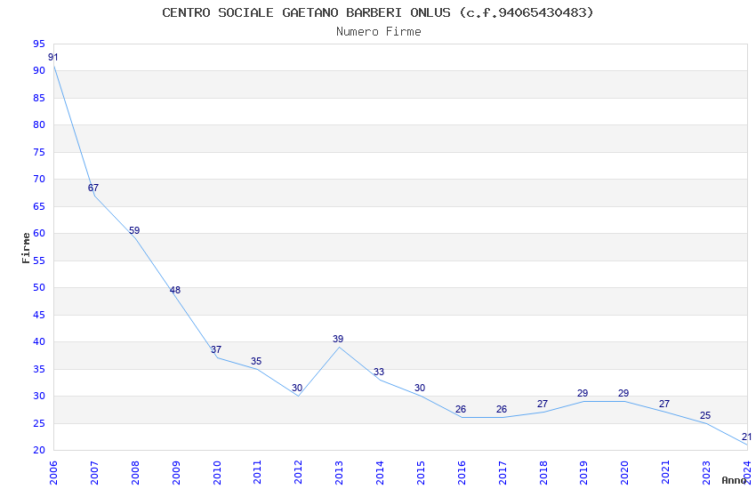This screenshot has width=756, height=489.
Task: Click the y-axis tick value 30
Action: [39, 396]
